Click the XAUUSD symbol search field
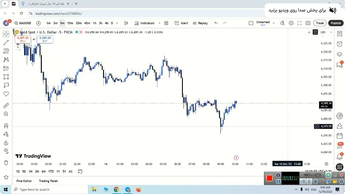The width and height of the screenshot is (345, 194). [x=24, y=23]
